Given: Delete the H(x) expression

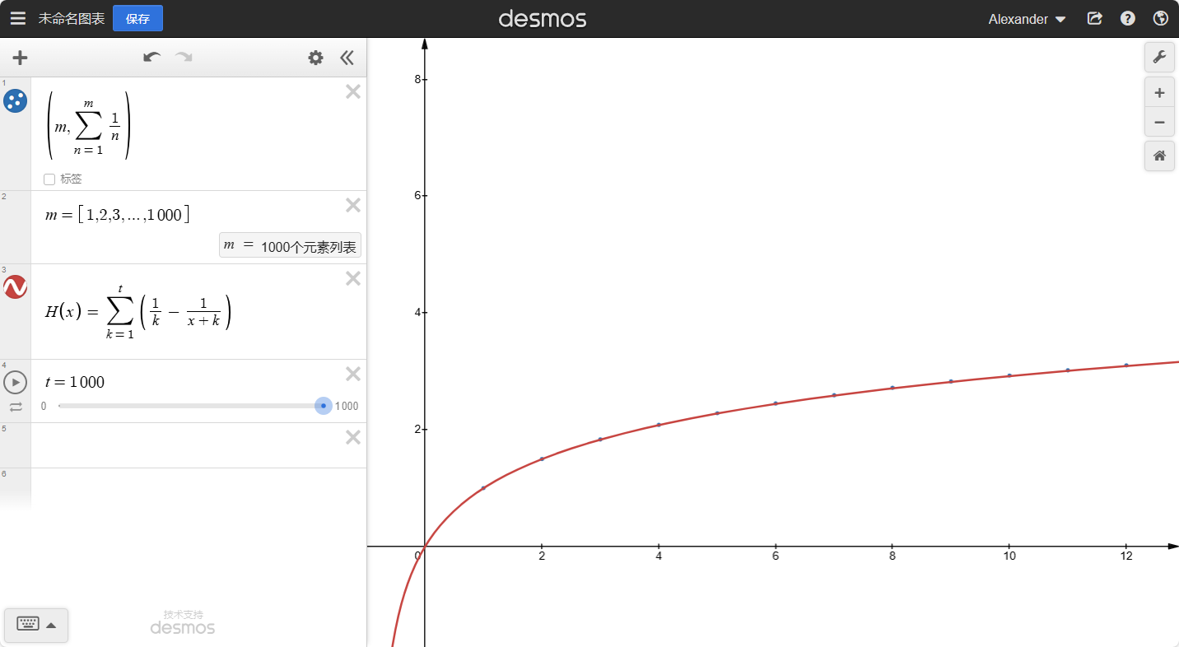Looking at the screenshot, I should pyautogui.click(x=353, y=278).
